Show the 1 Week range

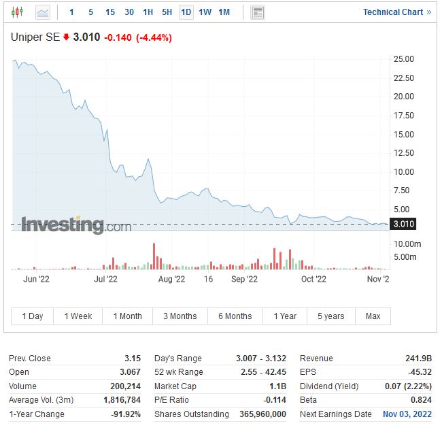click(78, 316)
